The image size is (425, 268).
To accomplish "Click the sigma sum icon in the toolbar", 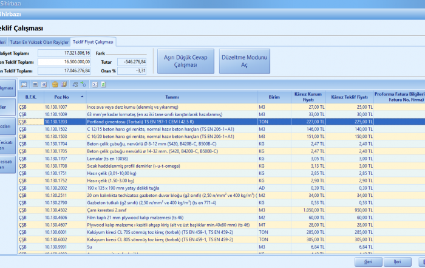I will point(94,84).
